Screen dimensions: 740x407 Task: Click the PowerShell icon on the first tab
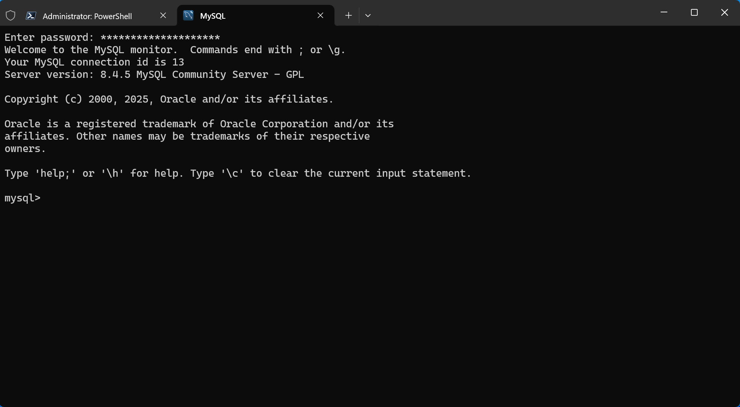(x=31, y=16)
